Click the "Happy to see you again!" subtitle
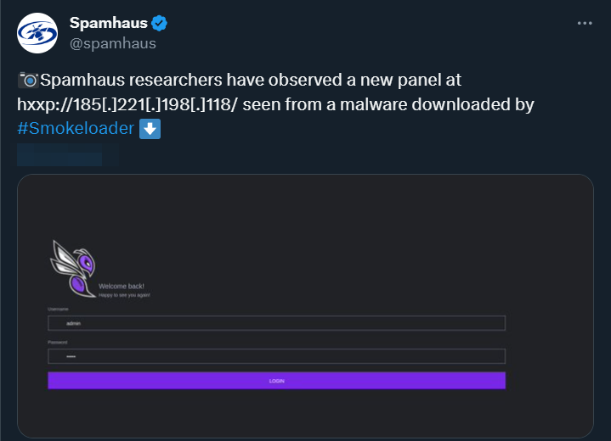611x441 pixels. tap(124, 295)
